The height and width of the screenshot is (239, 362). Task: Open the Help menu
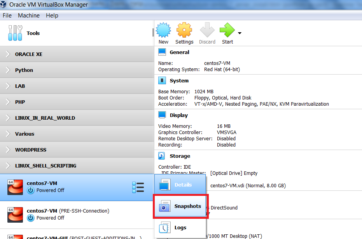pyautogui.click(x=52, y=16)
